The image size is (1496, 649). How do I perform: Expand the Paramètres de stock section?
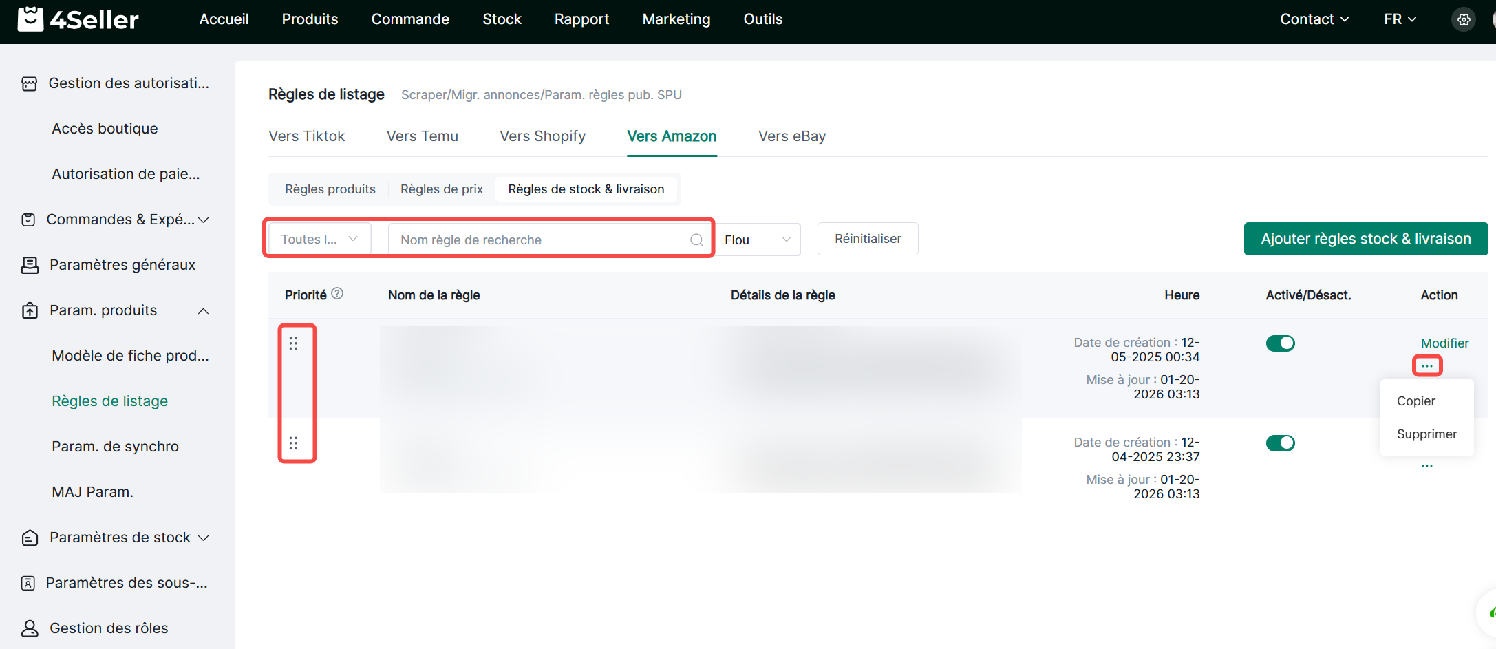(203, 538)
